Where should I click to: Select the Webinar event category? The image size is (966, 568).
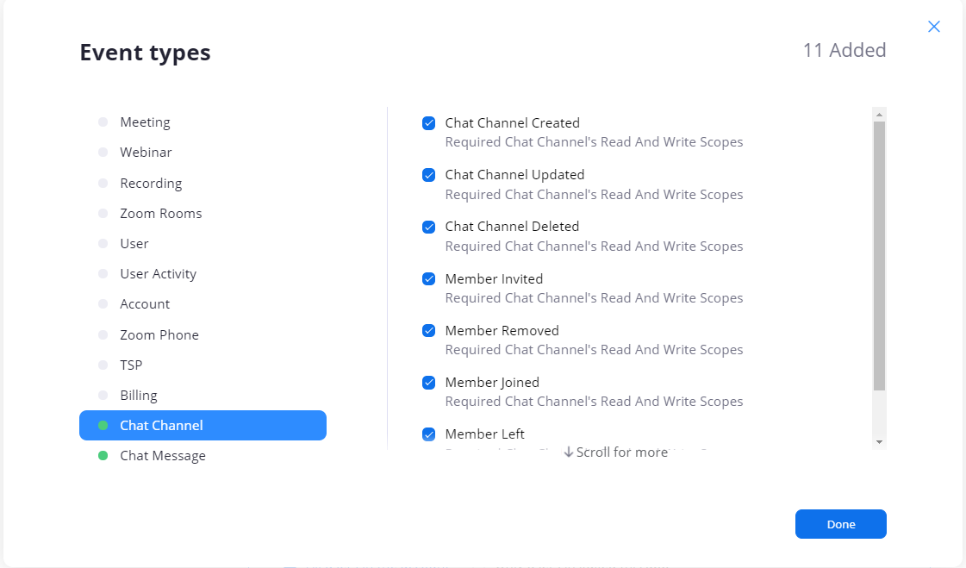[x=146, y=153]
